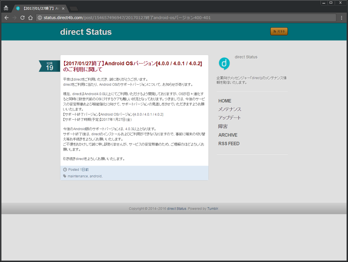Screen dimensions: 348x262
Task: Select the 【2017/01/27終了】 browser tab
Action: tap(40, 8)
